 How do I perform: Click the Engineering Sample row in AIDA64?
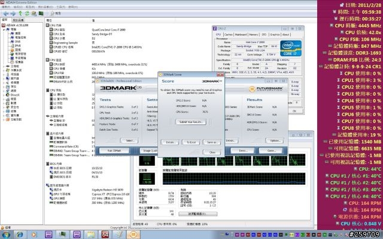[x=63, y=42]
